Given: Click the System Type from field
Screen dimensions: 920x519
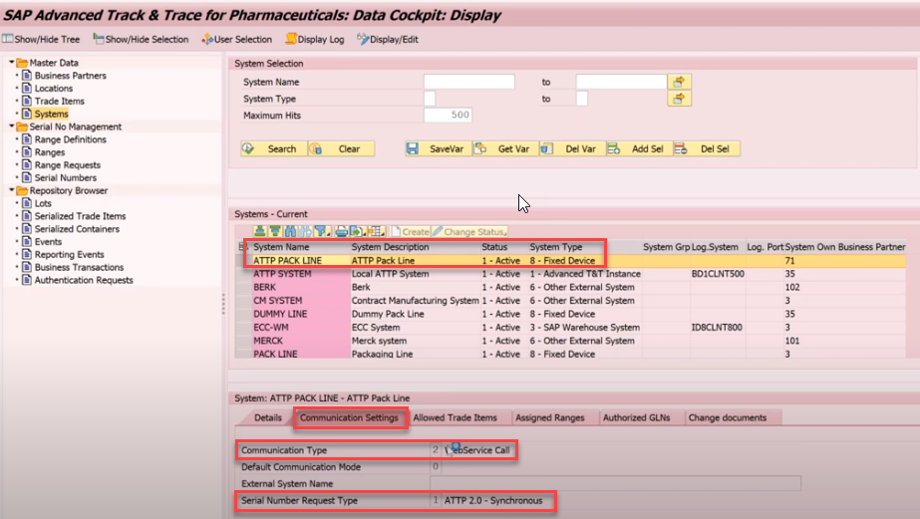Looking at the screenshot, I should coord(430,99).
